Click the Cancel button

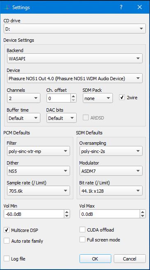130,259
